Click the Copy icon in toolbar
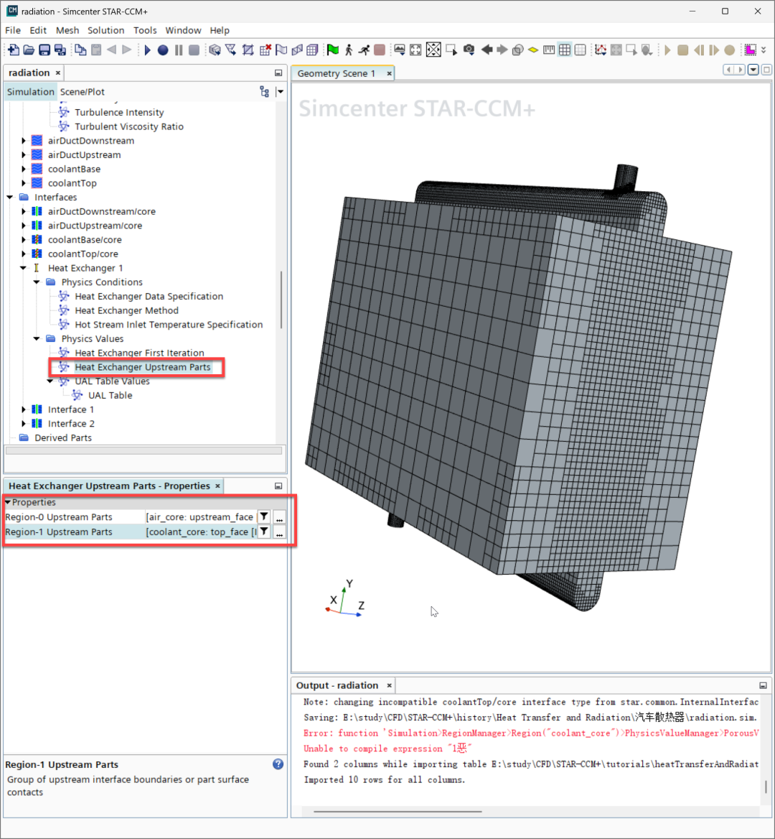Image resolution: width=775 pixels, height=839 pixels. 80,50
